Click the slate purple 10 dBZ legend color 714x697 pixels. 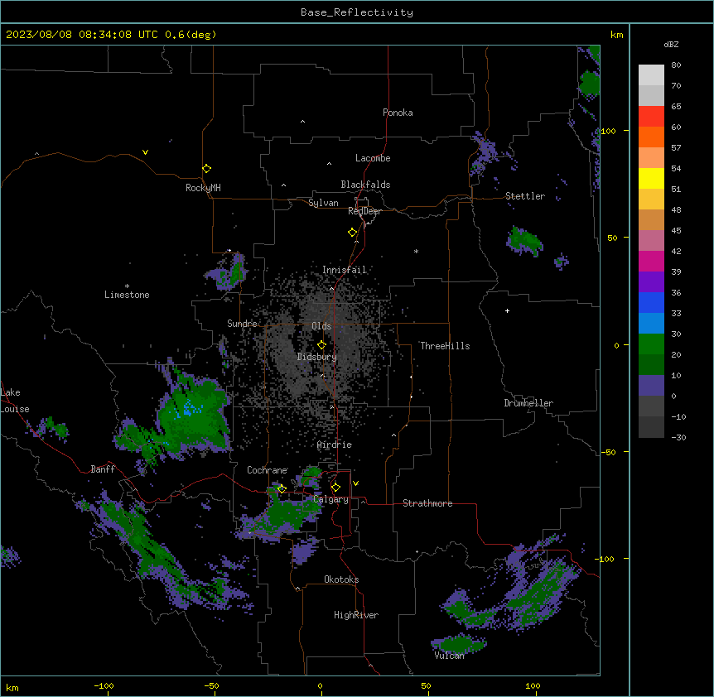(651, 386)
